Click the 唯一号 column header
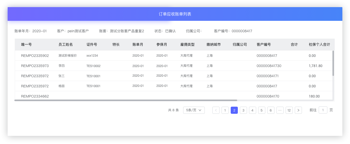The width and height of the screenshot is (350, 144). point(26,44)
